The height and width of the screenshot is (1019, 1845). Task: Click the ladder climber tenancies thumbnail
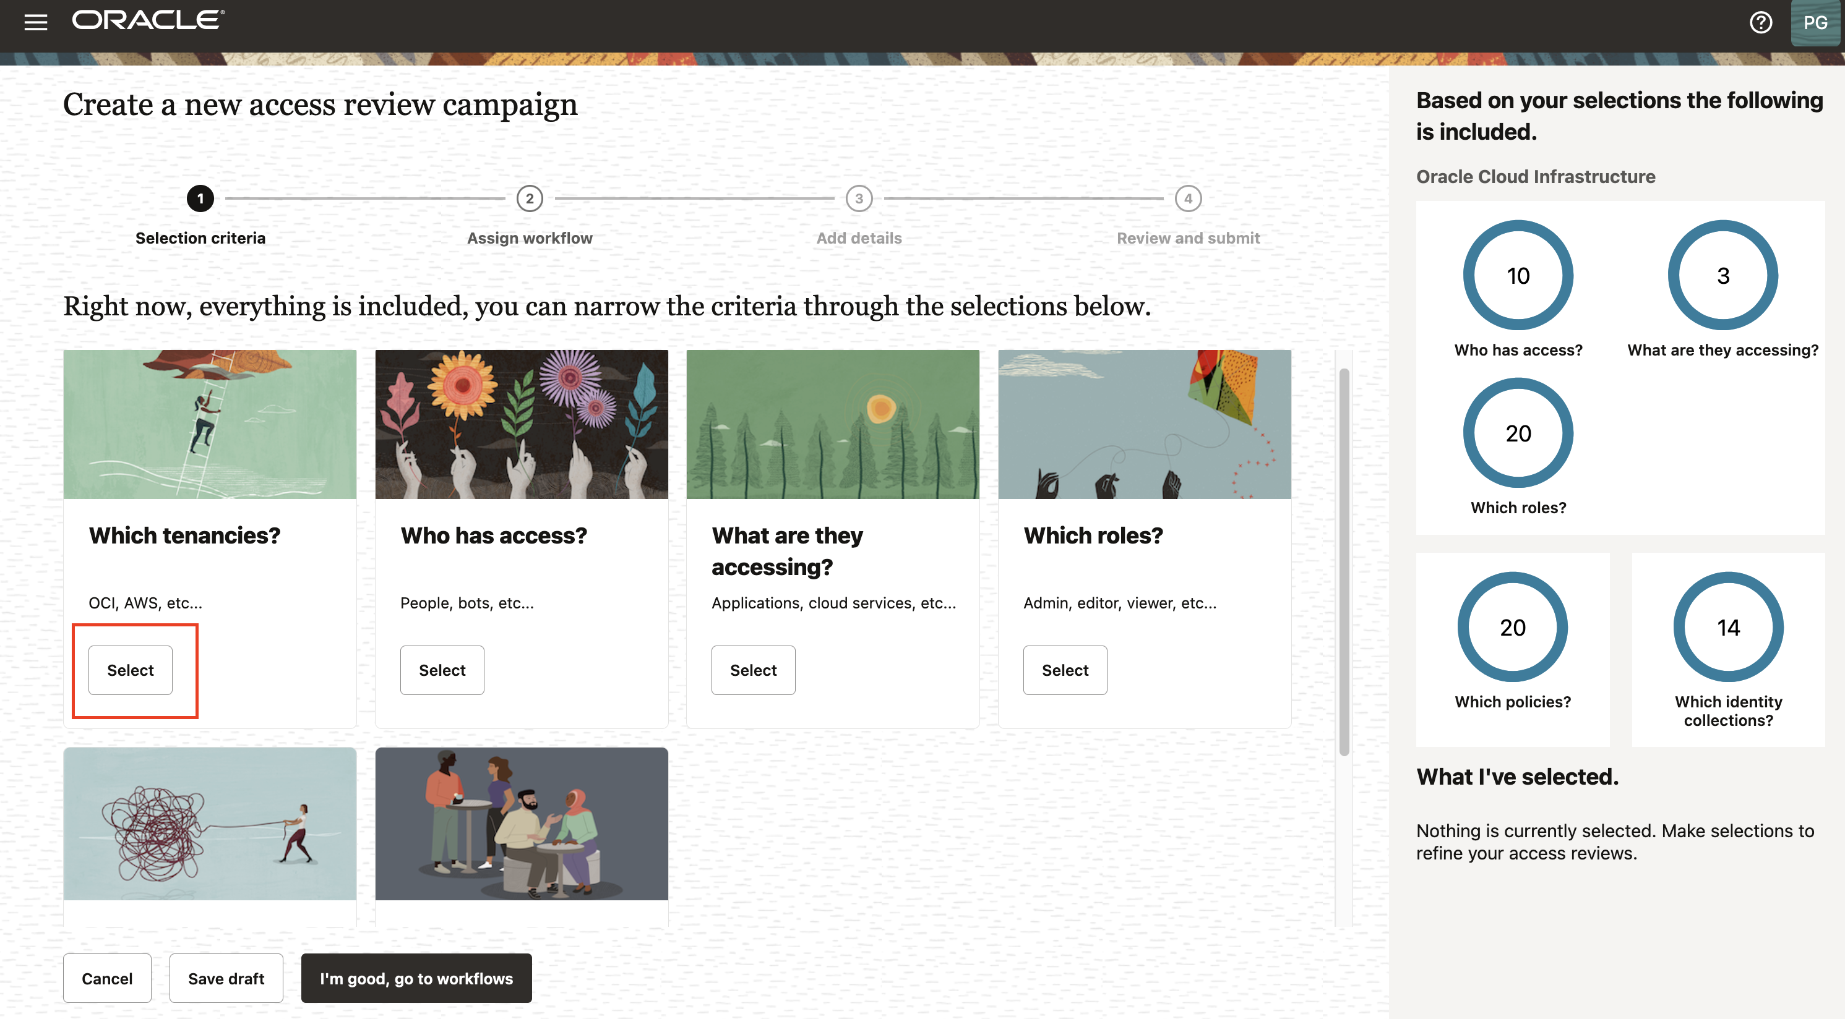[x=210, y=424]
